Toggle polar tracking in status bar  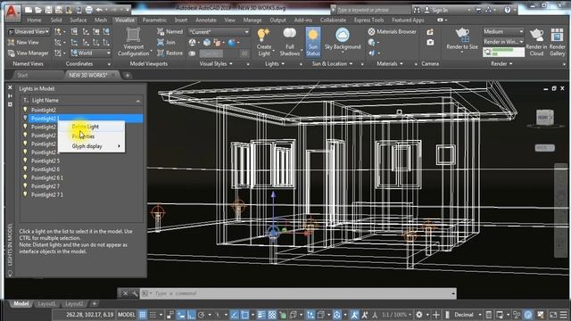pyautogui.click(x=201, y=315)
